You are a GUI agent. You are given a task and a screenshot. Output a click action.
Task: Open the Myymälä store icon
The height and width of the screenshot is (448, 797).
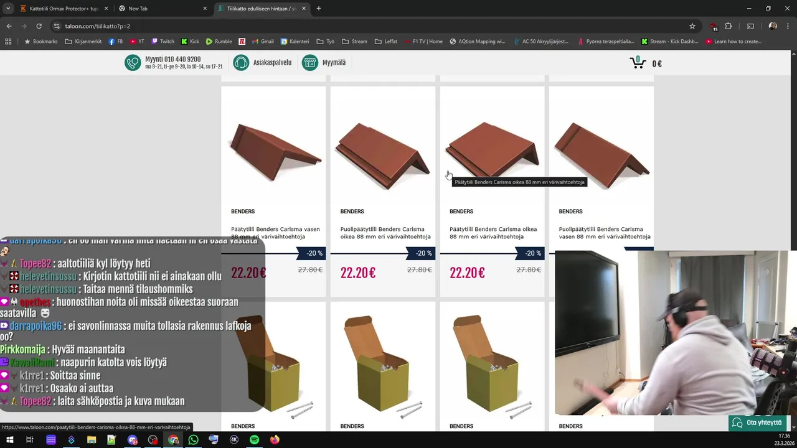[310, 63]
